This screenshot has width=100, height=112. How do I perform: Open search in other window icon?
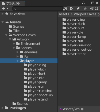click(65, 9)
